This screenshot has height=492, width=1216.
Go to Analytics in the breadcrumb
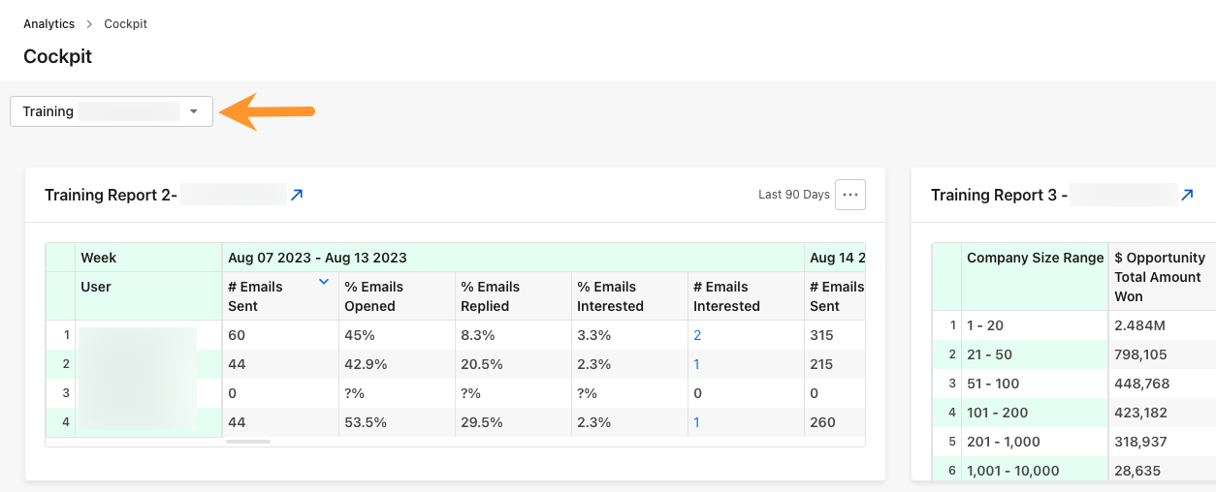pos(48,23)
